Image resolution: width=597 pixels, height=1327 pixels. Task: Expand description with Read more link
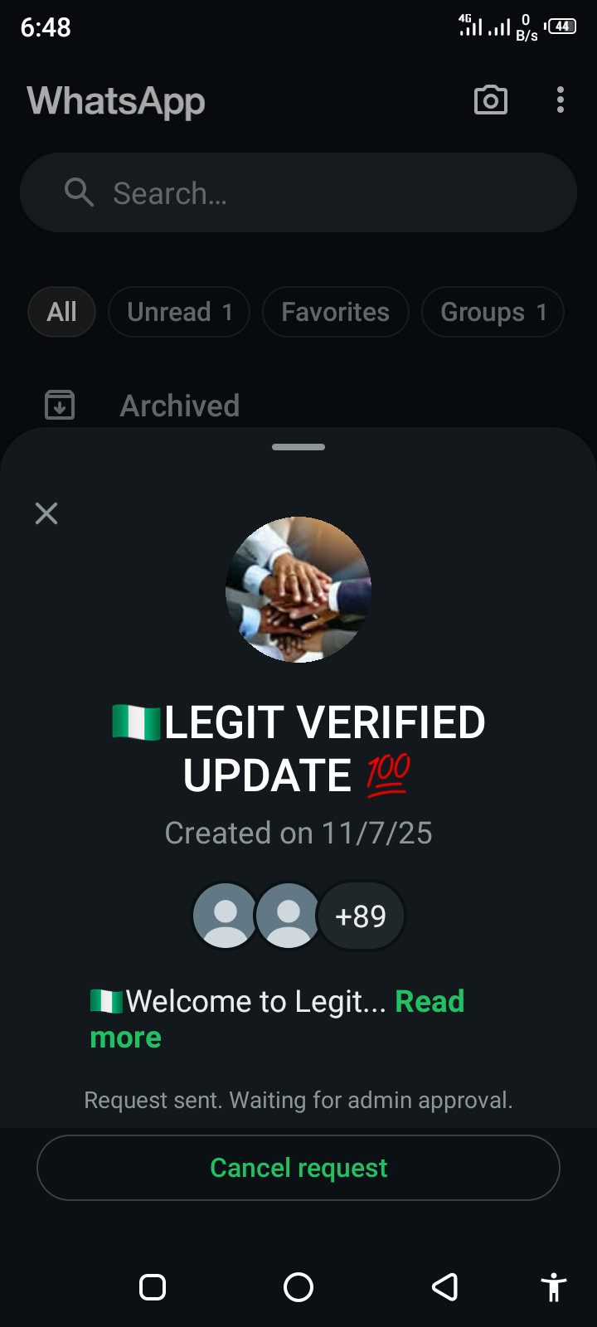click(429, 1002)
